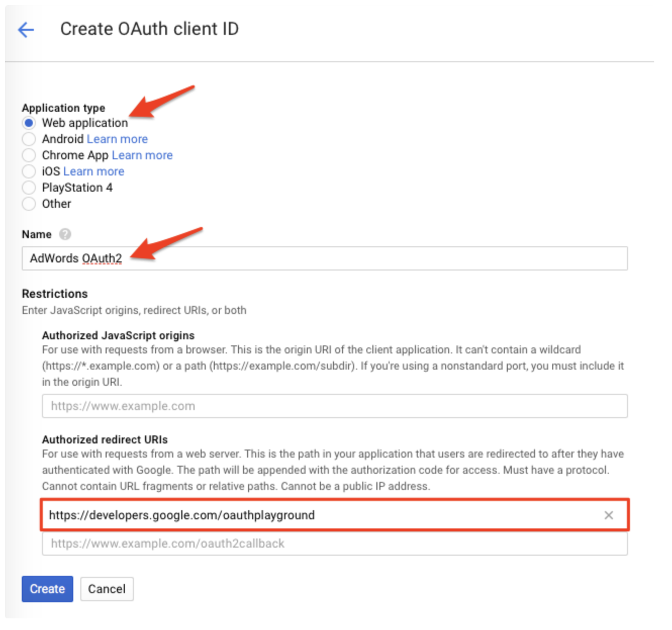Open Learn more link for iOS
The image size is (672, 630).
tap(93, 171)
